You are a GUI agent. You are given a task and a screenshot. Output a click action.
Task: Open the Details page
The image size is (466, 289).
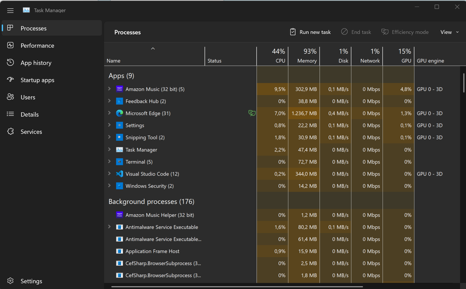(52, 114)
